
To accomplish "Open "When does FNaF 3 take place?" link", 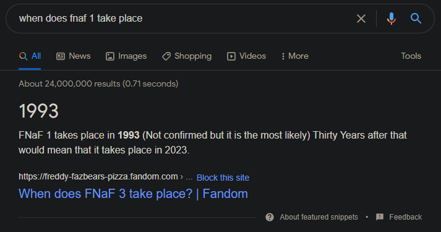I will click(133, 194).
